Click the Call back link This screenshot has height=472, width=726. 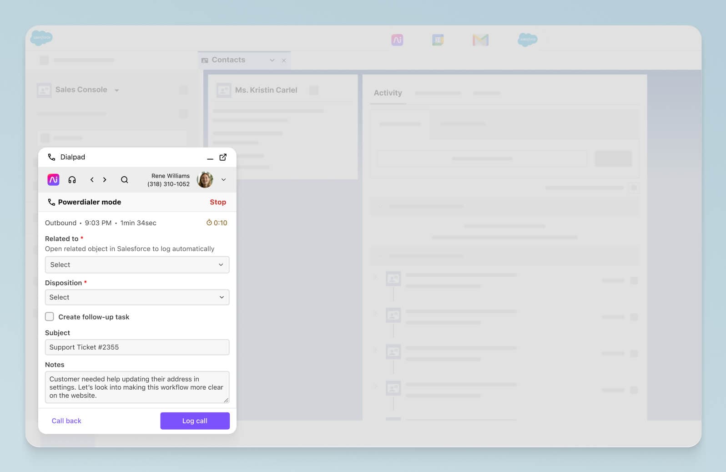pos(66,421)
